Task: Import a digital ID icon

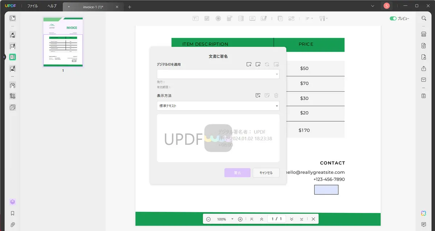Action: point(258,64)
